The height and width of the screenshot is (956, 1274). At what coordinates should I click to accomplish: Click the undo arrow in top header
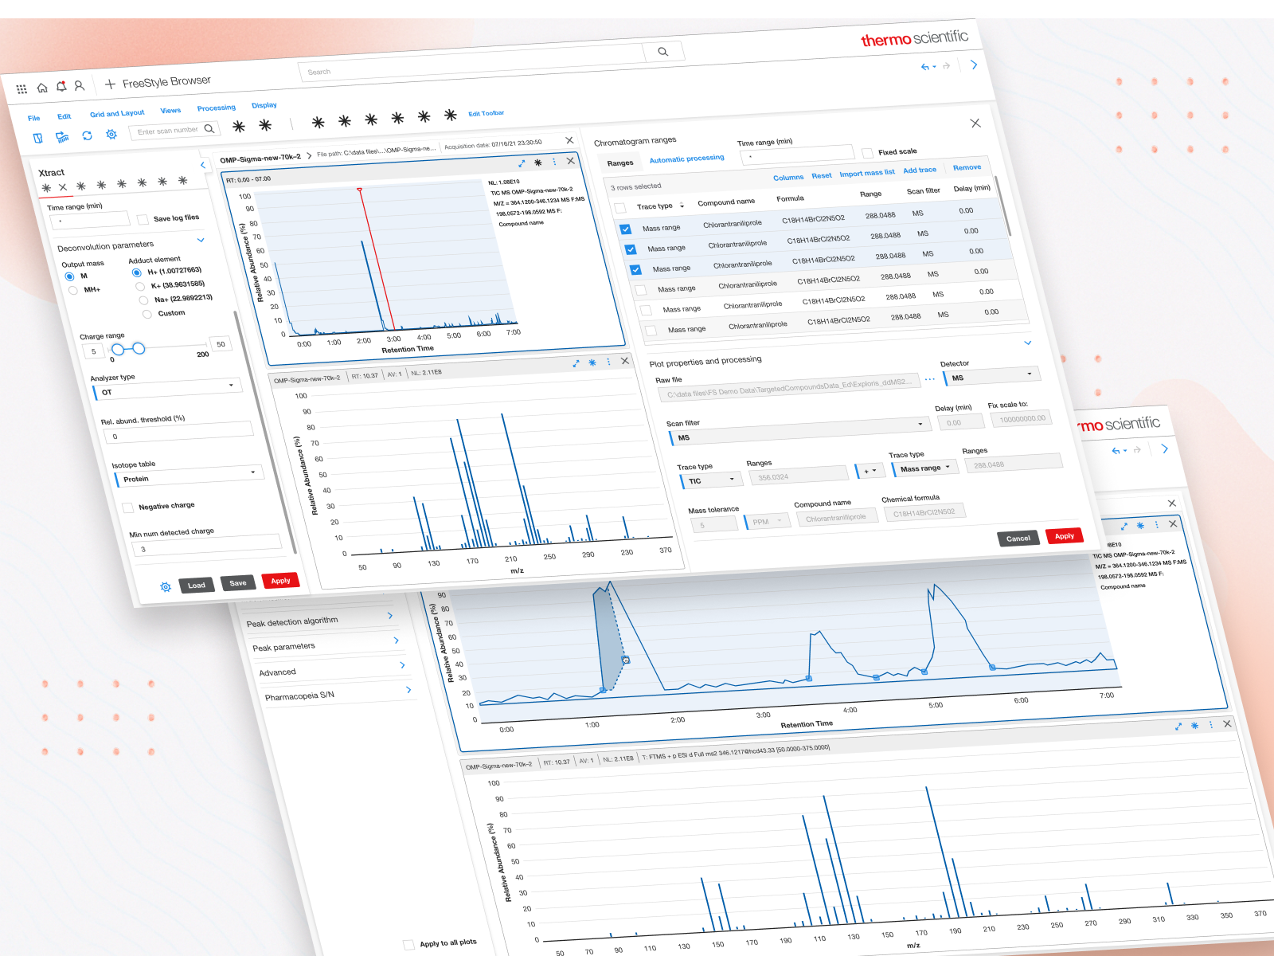pyautogui.click(x=925, y=67)
